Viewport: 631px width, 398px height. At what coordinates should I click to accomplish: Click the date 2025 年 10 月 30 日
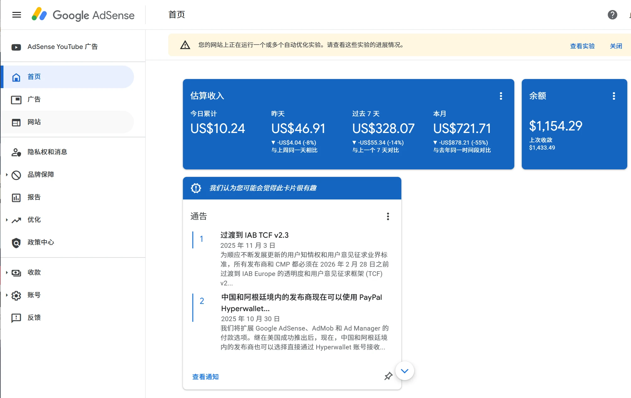250,319
